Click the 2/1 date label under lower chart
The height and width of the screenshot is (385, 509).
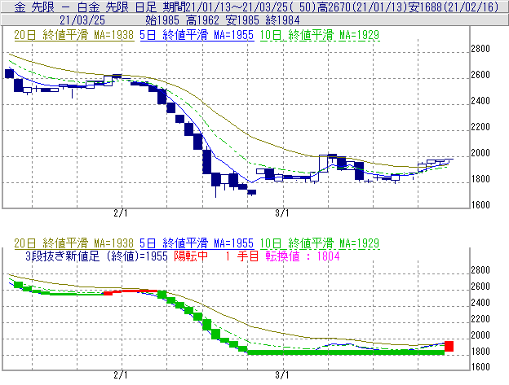tap(121, 375)
